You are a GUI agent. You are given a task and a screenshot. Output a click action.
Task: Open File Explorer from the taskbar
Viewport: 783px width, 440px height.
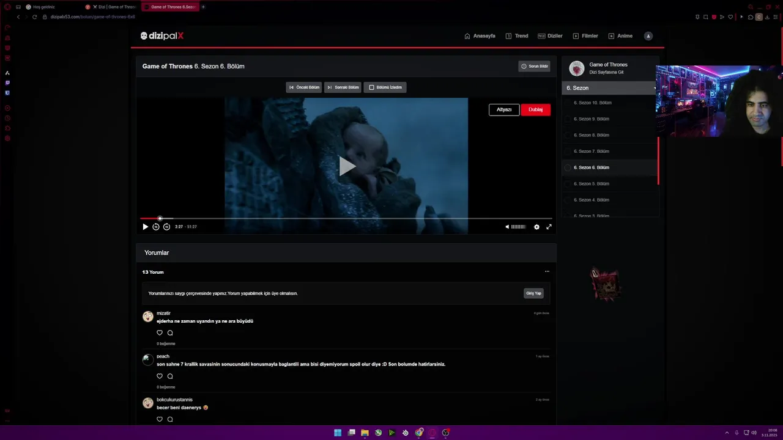pyautogui.click(x=365, y=433)
